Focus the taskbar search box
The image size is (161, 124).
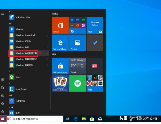35,119
